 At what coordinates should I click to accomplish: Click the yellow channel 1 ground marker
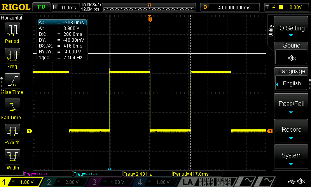tap(30, 131)
